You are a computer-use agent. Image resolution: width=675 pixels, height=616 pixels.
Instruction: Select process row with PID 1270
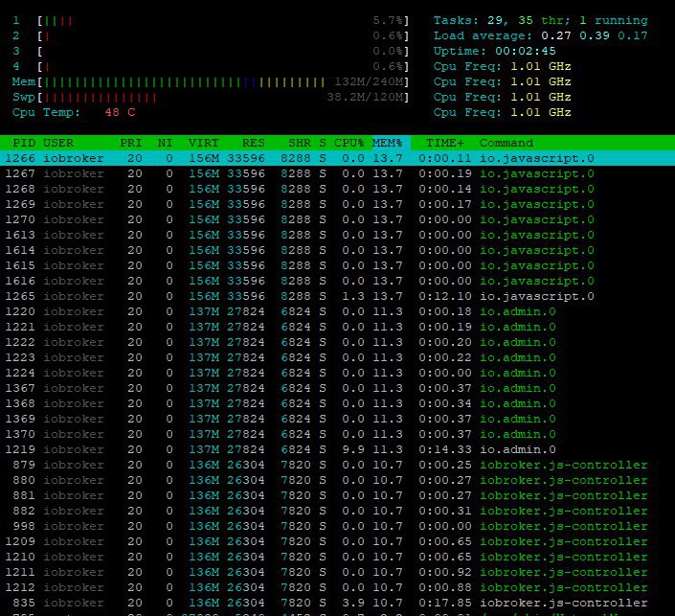point(337,219)
